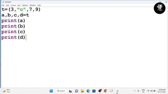Click the taskbar Search box
This screenshot has height=94, width=168.
tap(61, 91)
